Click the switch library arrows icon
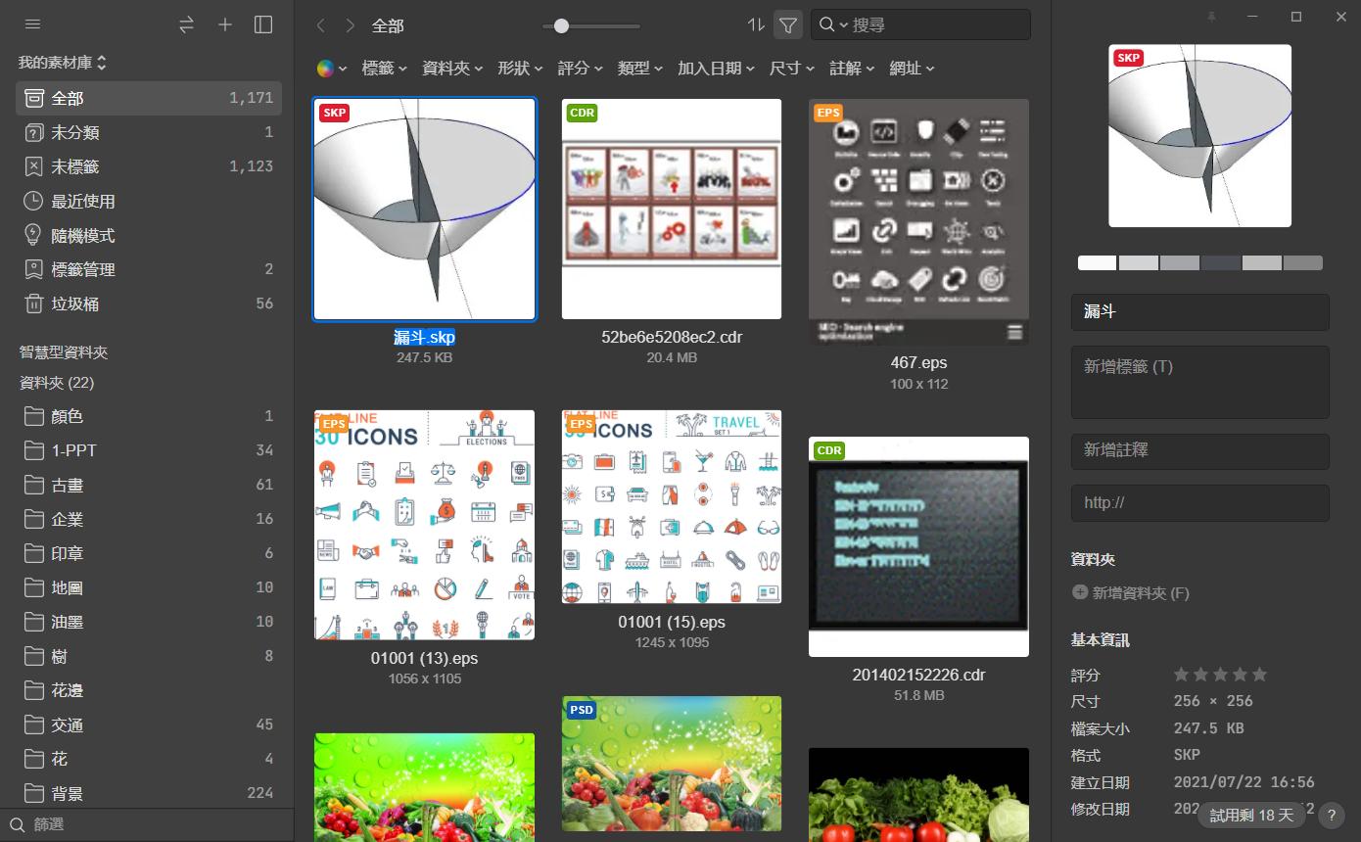The image size is (1361, 842). 186,24
